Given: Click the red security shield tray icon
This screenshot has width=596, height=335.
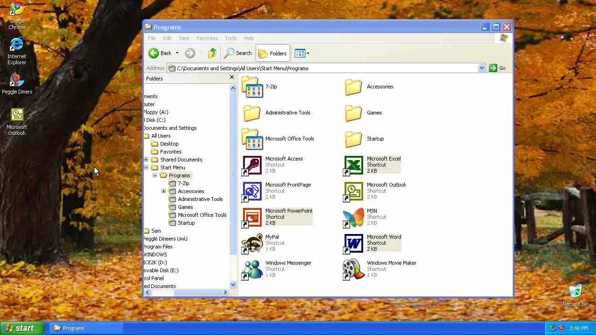Looking at the screenshot, I should tap(561, 328).
